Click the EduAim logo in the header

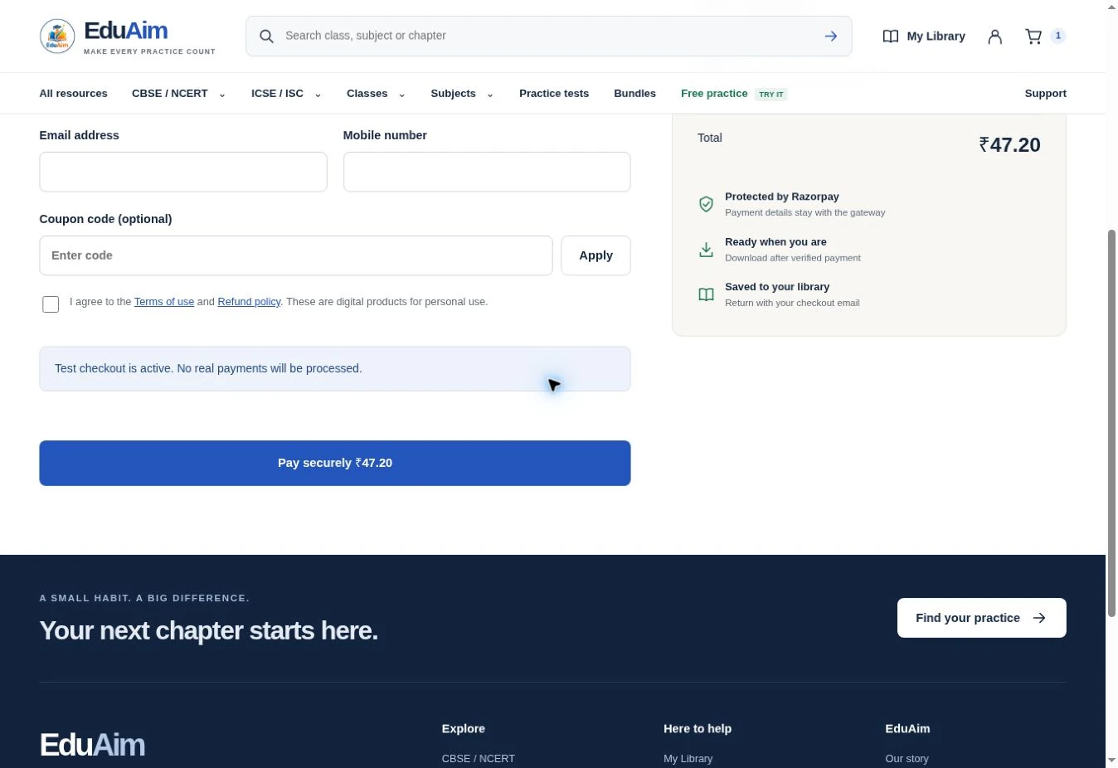[x=128, y=36]
